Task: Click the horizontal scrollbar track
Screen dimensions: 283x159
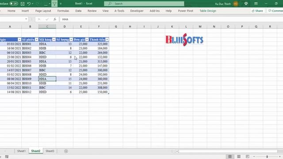Action: (228, 151)
